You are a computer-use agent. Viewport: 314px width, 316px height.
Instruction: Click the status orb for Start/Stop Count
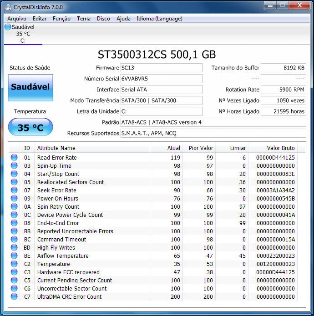(x=14, y=174)
